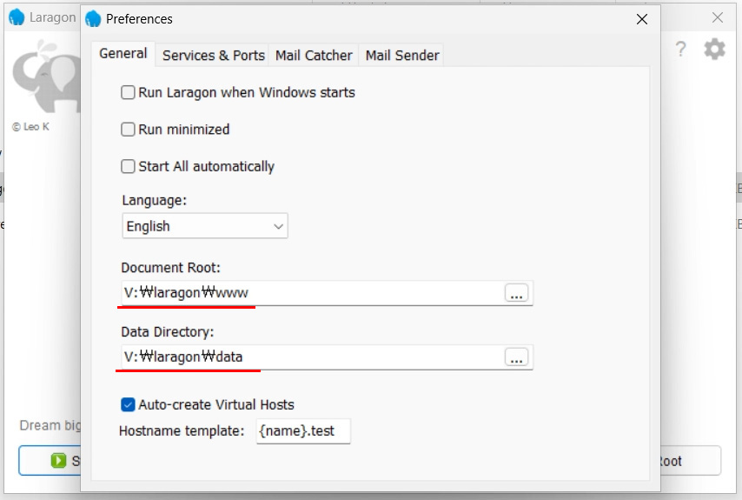Click the Root button in Laragon window
The height and width of the screenshot is (500, 742).
tap(690, 460)
